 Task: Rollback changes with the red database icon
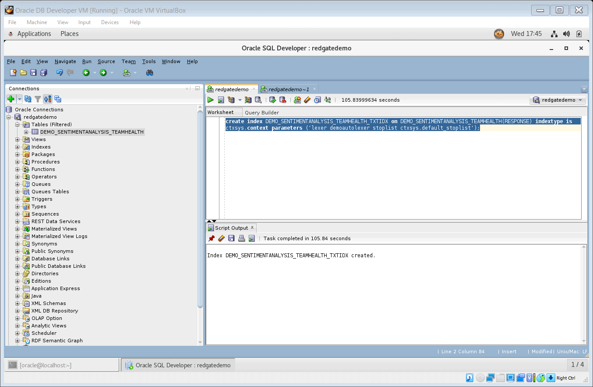click(x=282, y=100)
